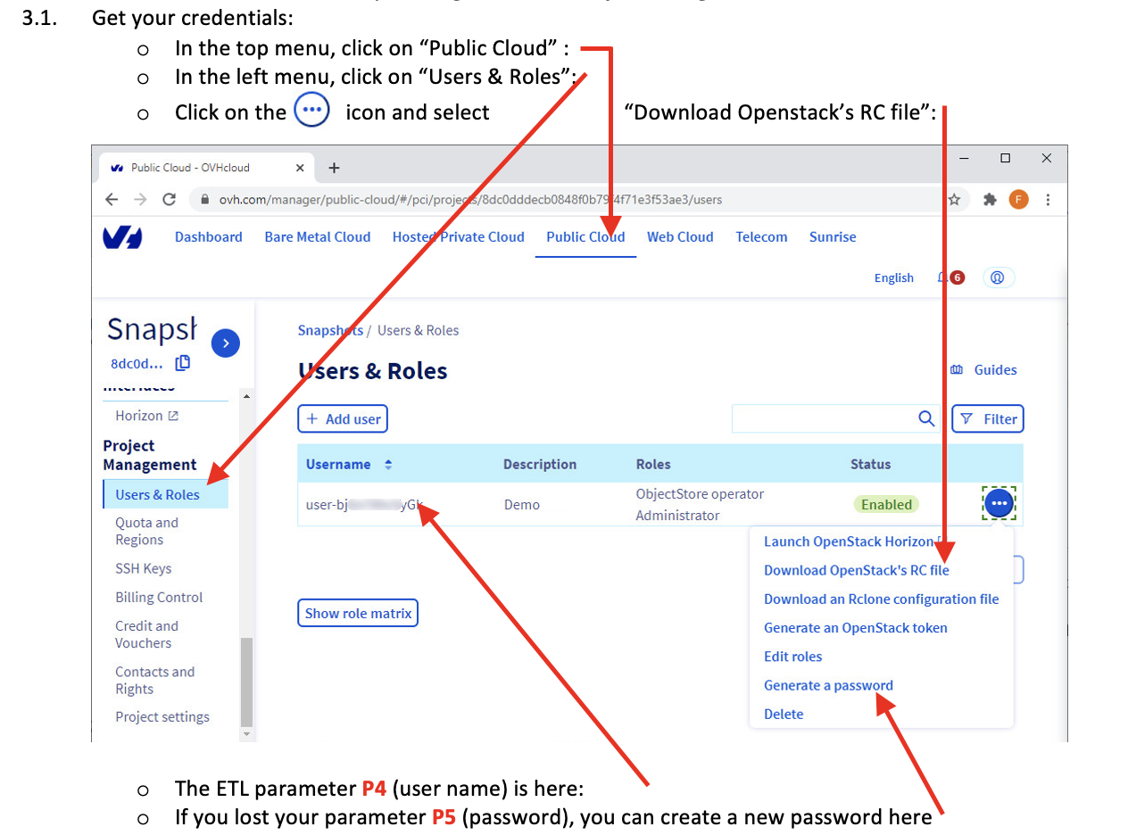
Task: Select Download OpenStack's RC file
Action: [856, 570]
